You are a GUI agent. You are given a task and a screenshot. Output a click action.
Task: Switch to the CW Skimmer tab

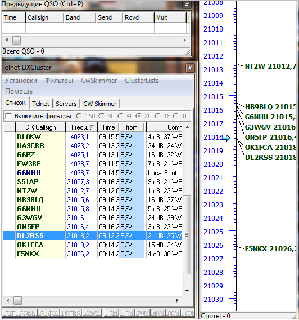click(x=99, y=104)
